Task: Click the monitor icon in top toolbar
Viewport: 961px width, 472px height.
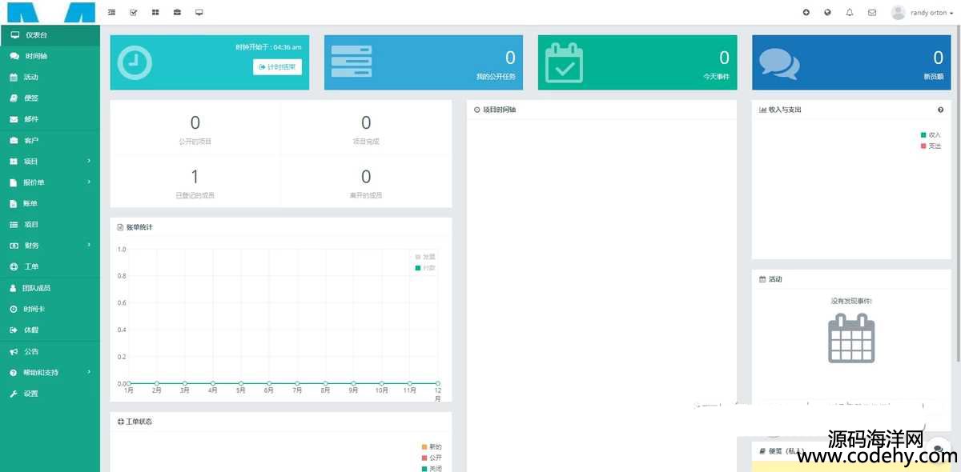Action: click(x=199, y=12)
